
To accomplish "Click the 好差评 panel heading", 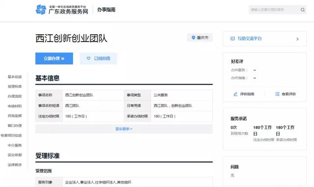I will click(237, 62).
